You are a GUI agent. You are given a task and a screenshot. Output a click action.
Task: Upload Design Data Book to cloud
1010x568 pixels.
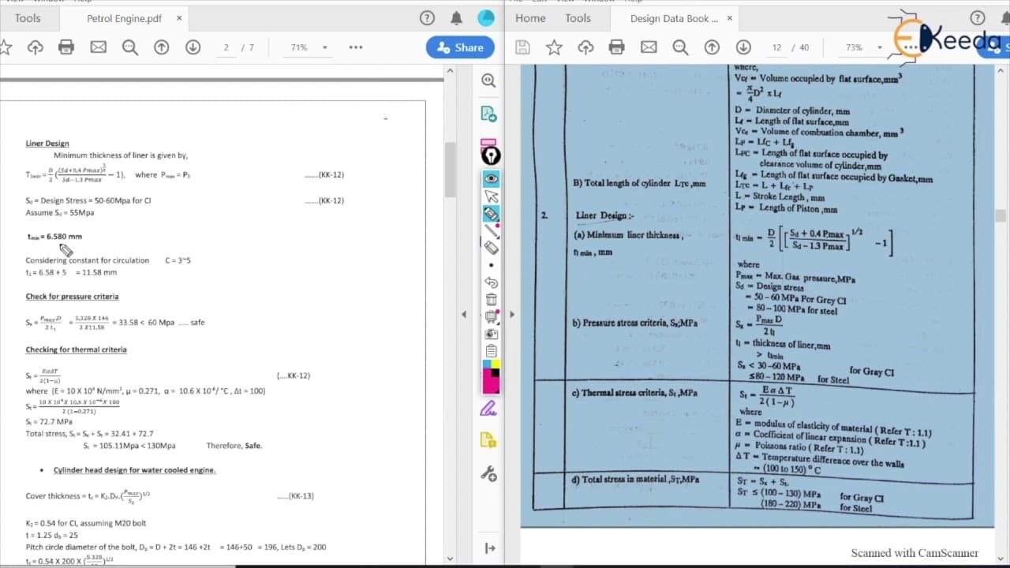point(586,47)
